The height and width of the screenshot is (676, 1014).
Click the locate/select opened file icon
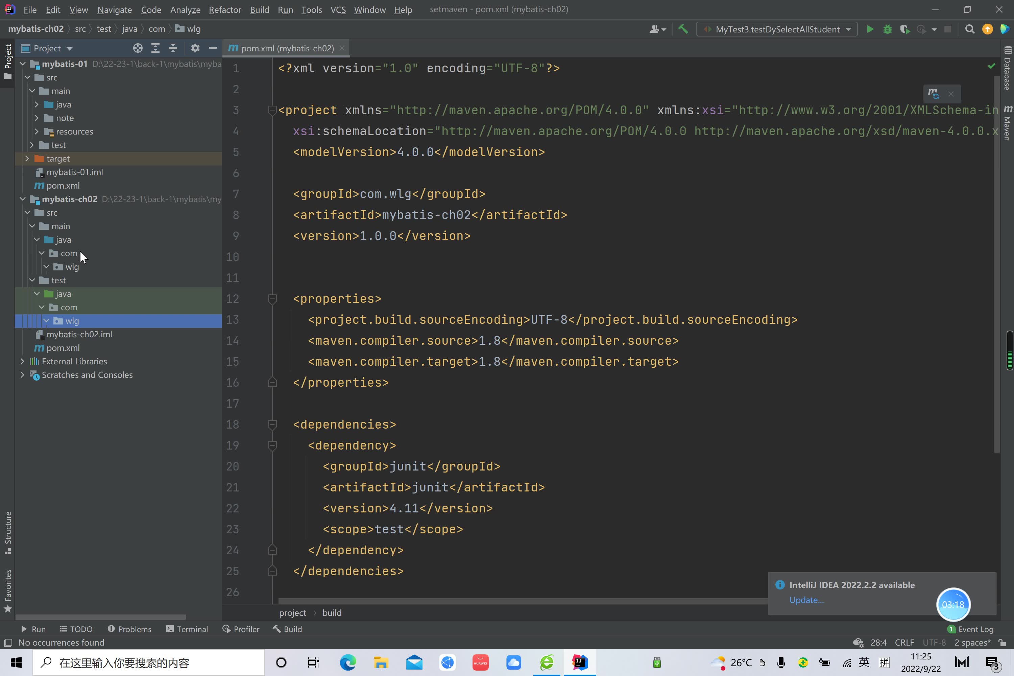pyautogui.click(x=138, y=48)
